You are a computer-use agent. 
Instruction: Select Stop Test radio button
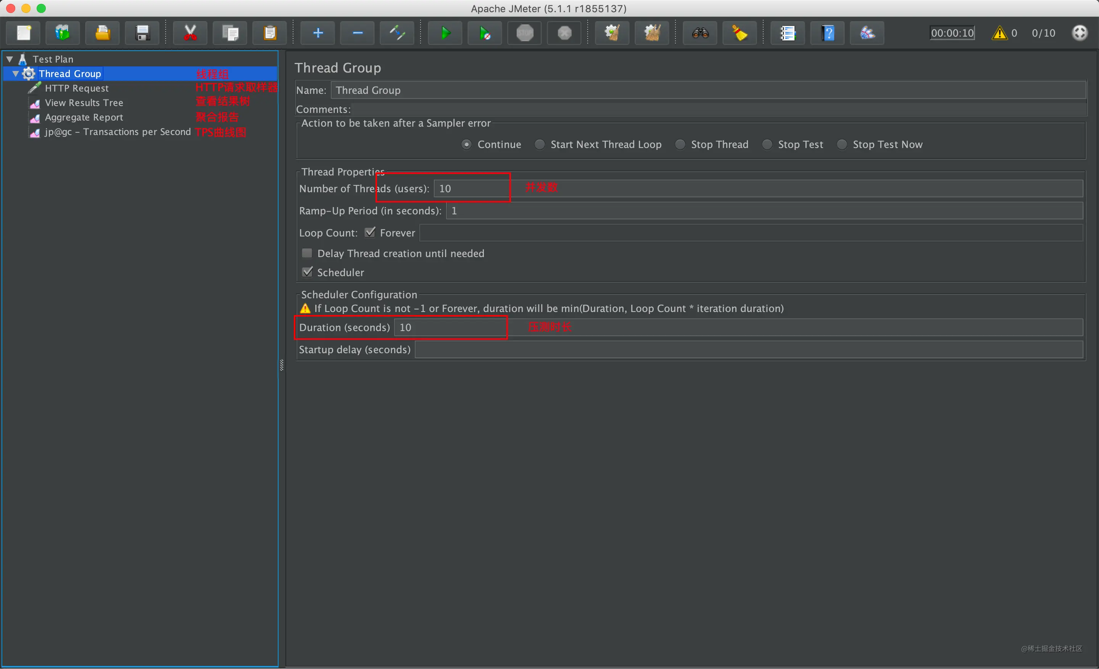tap(765, 144)
